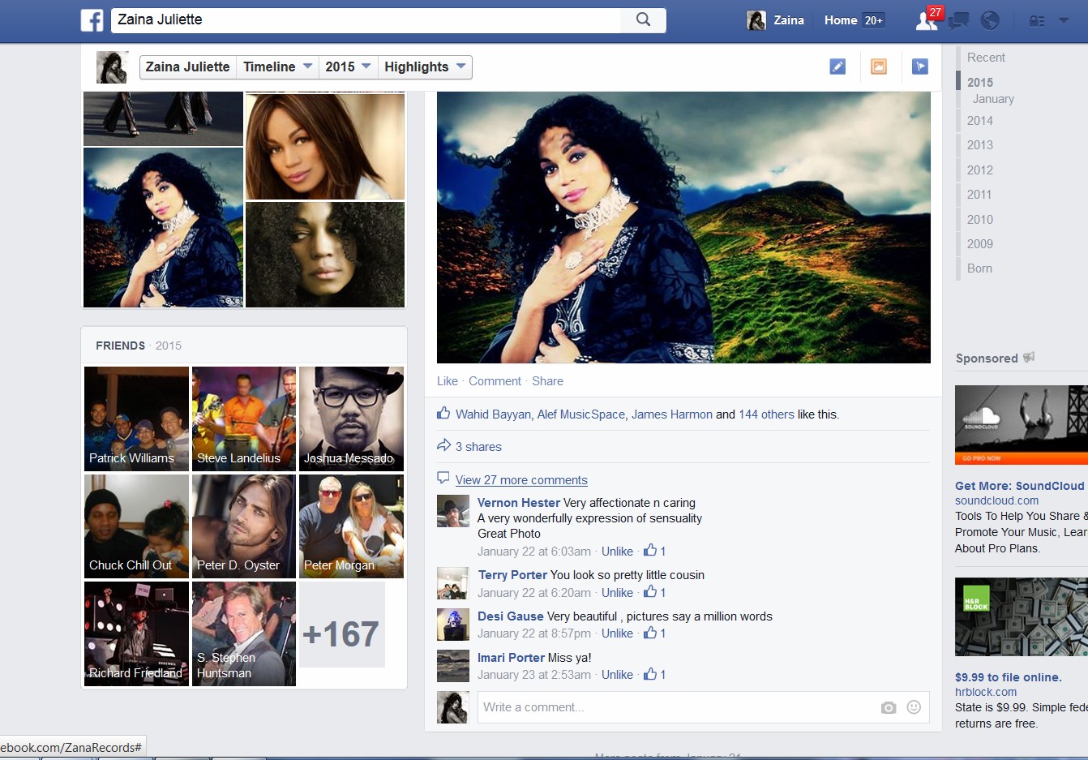
Task: Click the +167 more friends tile
Action: point(342,625)
